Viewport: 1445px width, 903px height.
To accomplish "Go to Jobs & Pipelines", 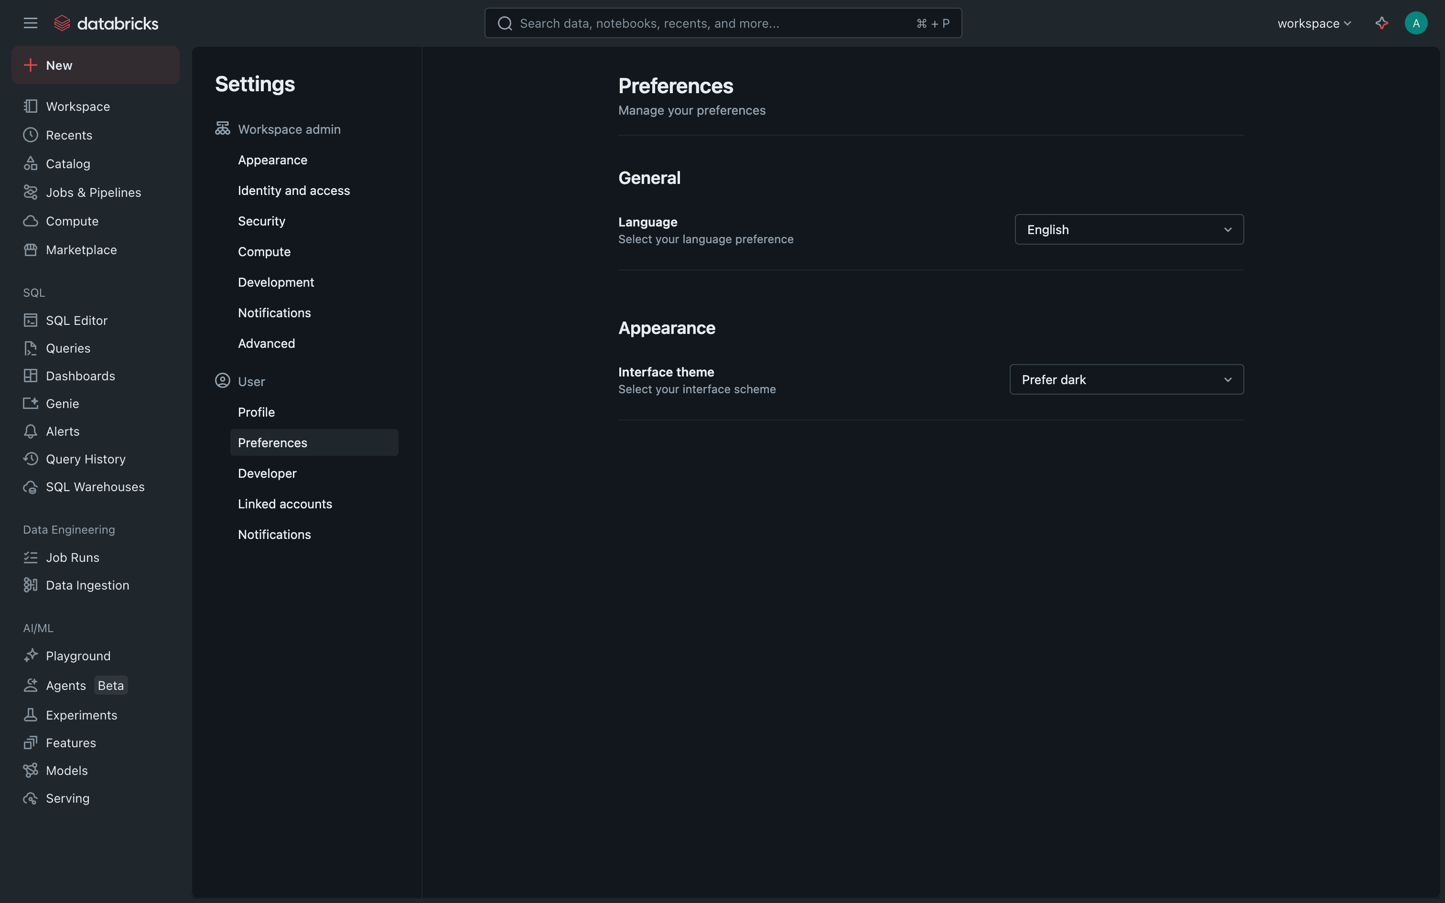I will point(93,192).
